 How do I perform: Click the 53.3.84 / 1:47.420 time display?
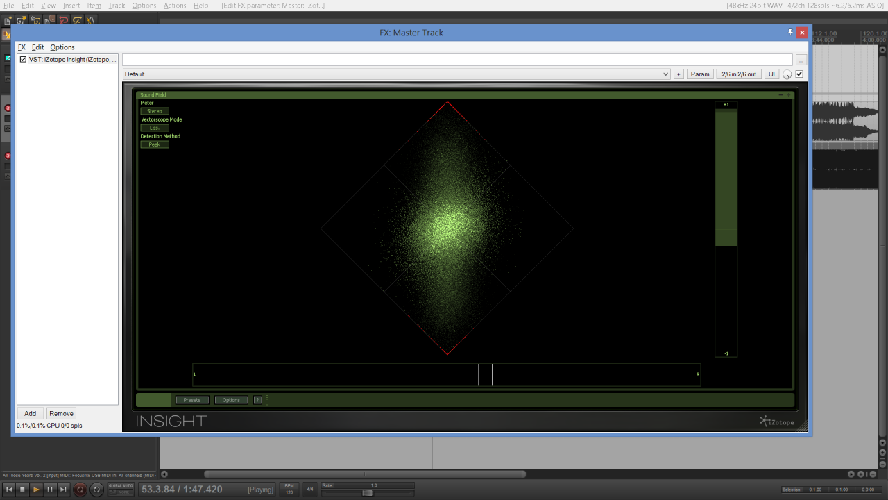[x=181, y=490]
